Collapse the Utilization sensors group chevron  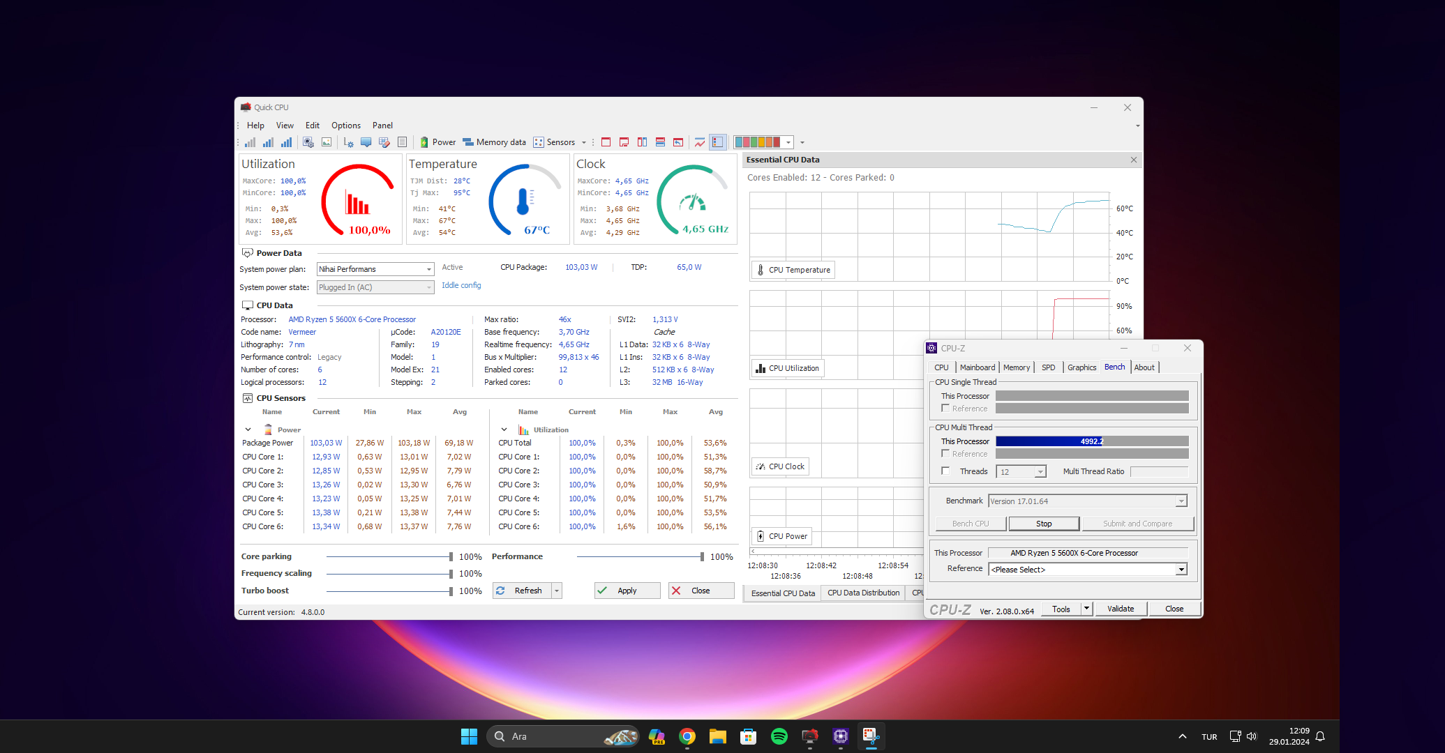click(x=504, y=429)
